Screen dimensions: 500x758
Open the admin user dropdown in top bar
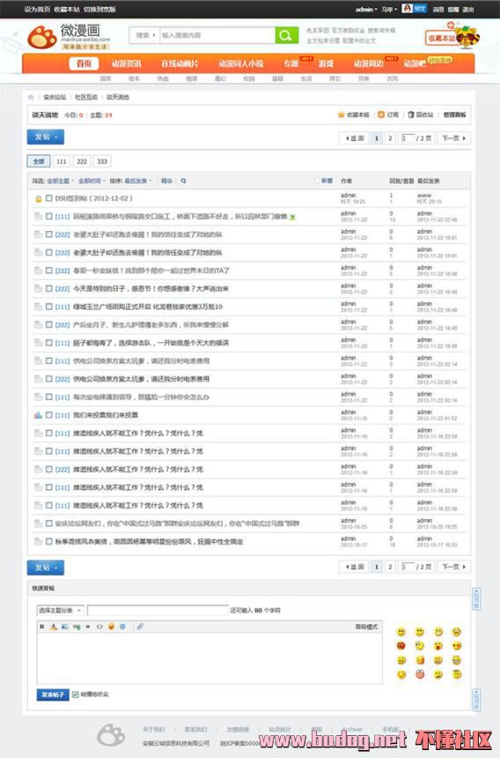coord(366,9)
